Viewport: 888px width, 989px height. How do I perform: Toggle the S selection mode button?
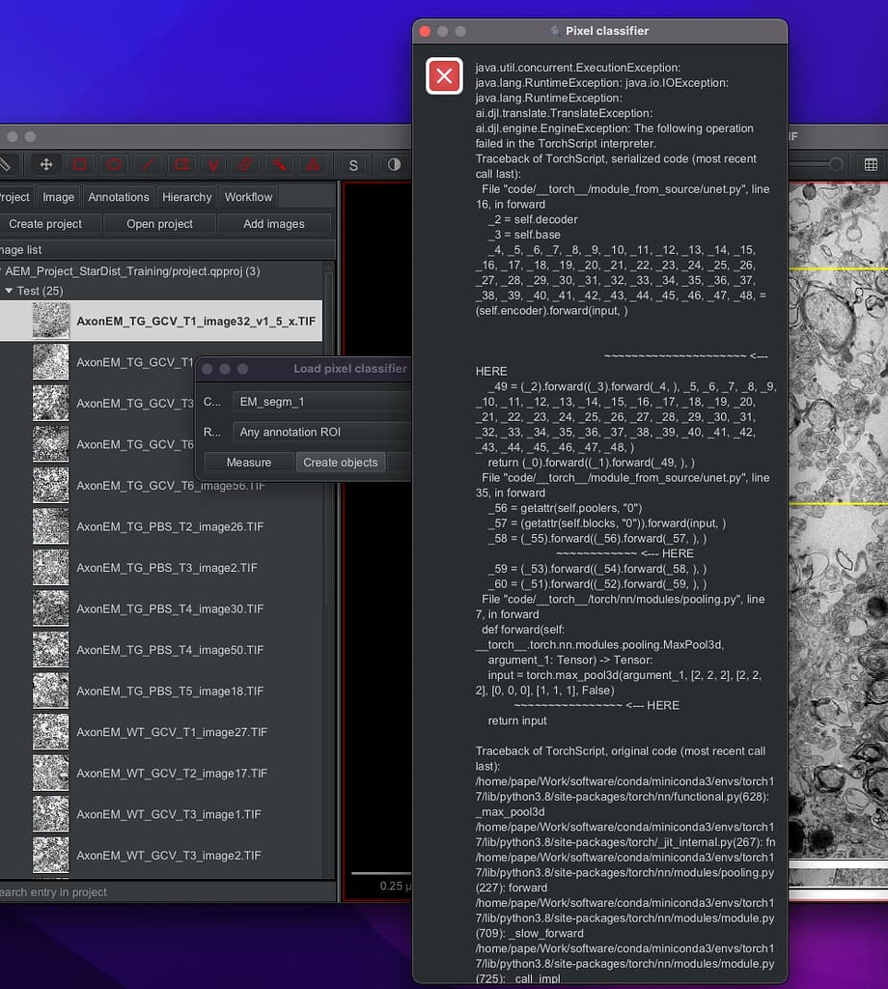click(353, 164)
